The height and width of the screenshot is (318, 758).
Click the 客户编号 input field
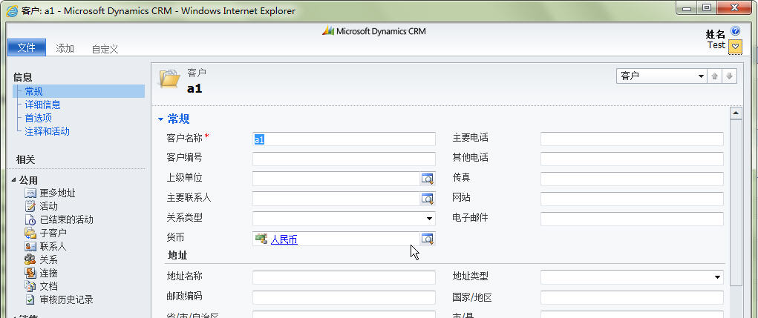click(x=344, y=159)
